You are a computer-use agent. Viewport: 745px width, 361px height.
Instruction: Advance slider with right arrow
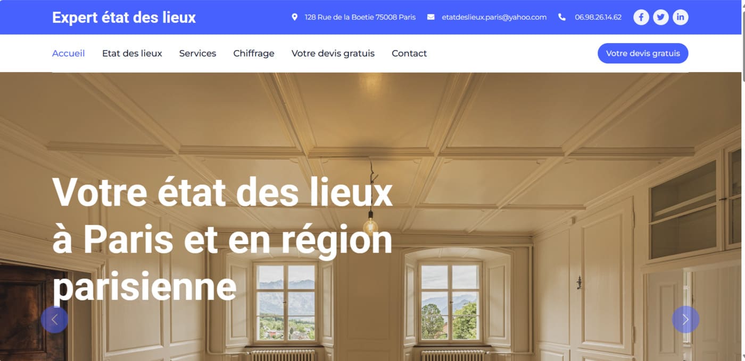(x=685, y=319)
